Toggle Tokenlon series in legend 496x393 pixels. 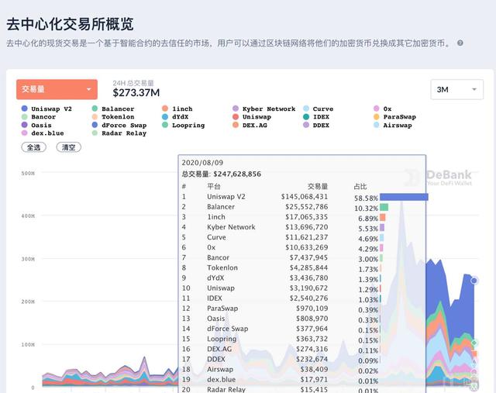click(x=113, y=117)
